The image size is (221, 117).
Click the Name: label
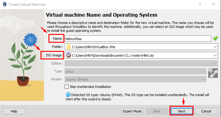[58, 38]
